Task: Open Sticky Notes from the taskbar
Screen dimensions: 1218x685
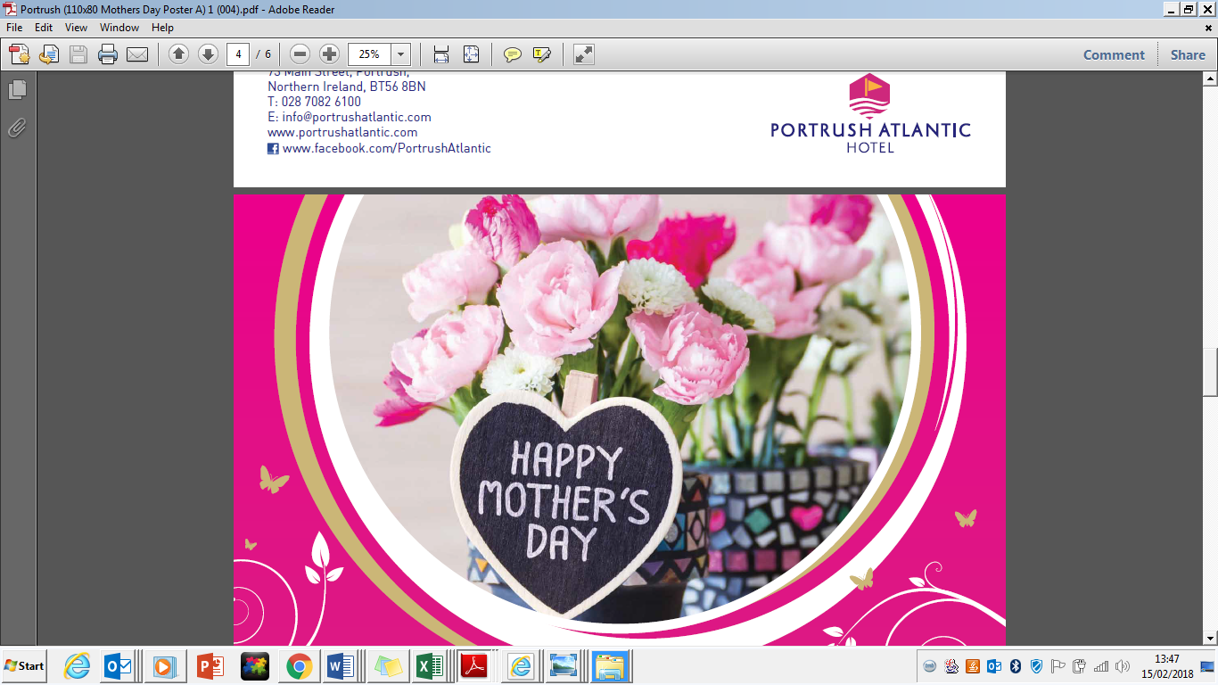Action: click(x=388, y=666)
